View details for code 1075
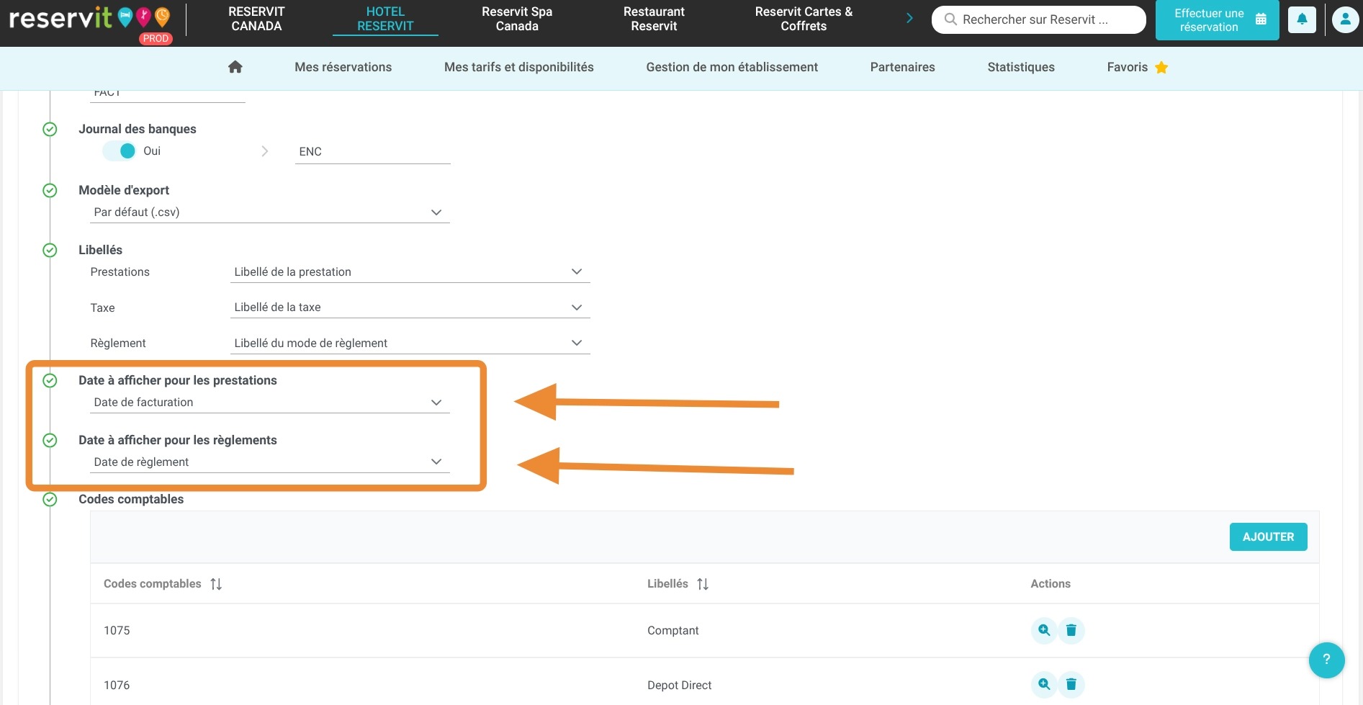Screen dimensions: 1363x705 (x=1043, y=630)
